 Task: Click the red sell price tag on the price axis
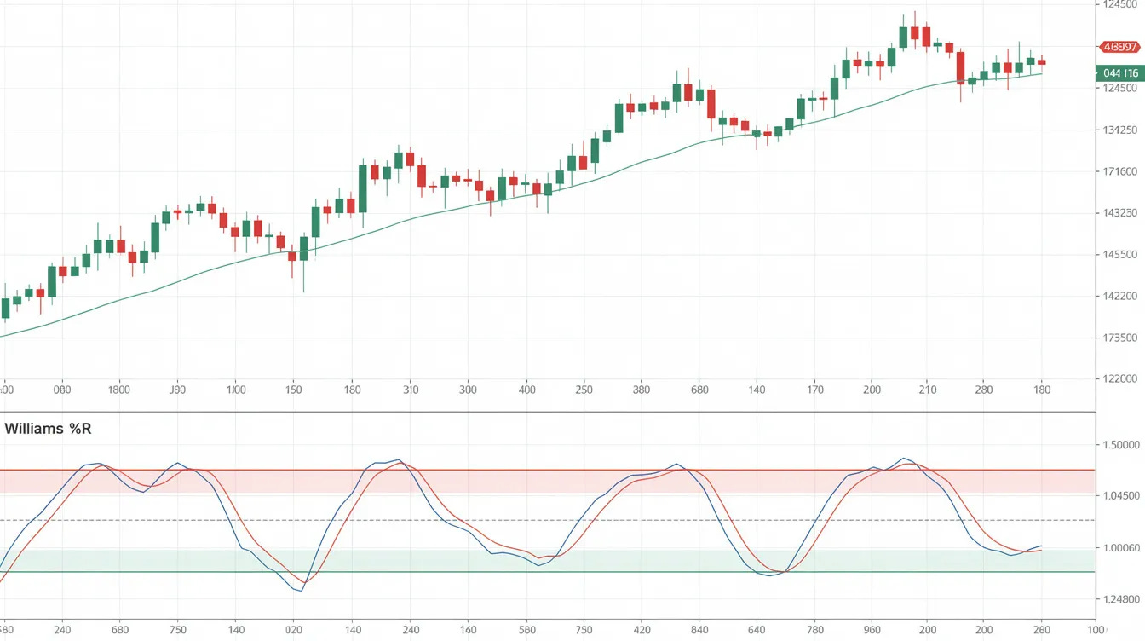[1118, 48]
